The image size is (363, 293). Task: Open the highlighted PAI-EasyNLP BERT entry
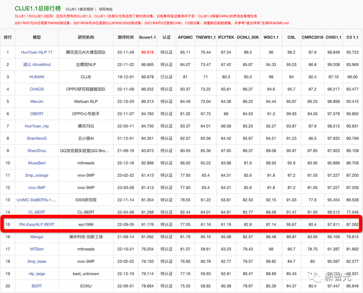36,224
